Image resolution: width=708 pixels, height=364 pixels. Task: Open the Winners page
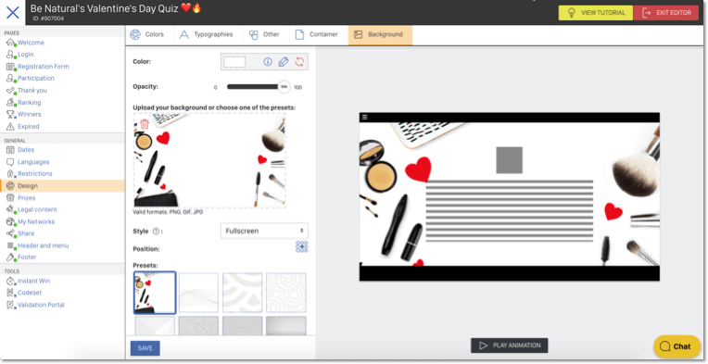click(x=29, y=114)
